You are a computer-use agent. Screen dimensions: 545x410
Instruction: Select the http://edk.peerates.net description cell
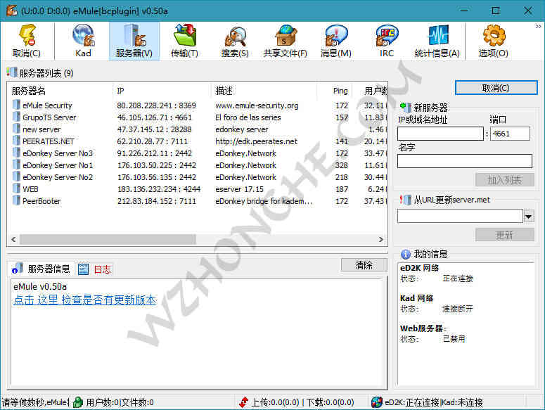[x=256, y=141]
